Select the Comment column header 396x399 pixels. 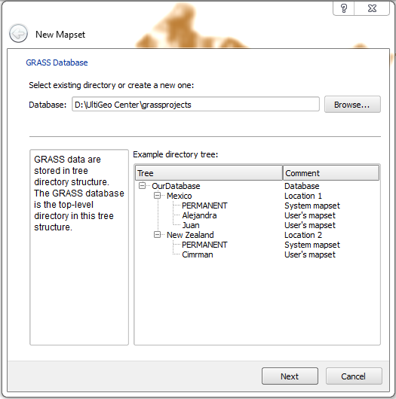pos(331,173)
